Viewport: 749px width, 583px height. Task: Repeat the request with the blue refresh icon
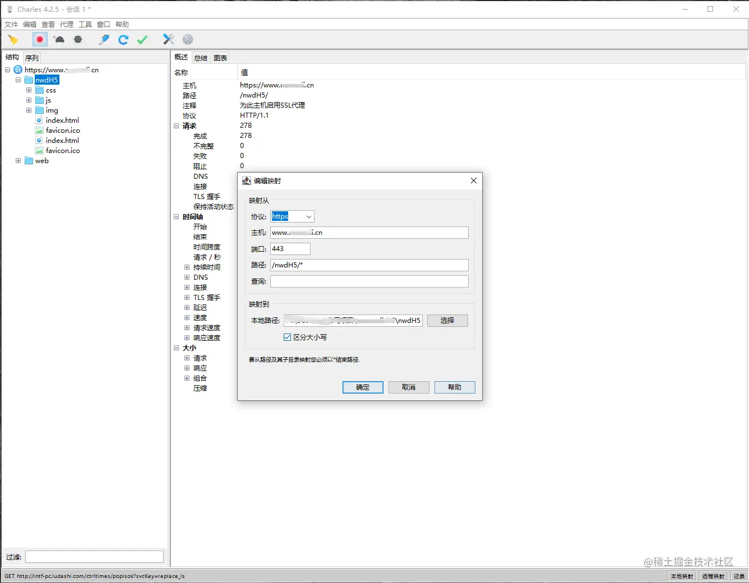coord(123,39)
